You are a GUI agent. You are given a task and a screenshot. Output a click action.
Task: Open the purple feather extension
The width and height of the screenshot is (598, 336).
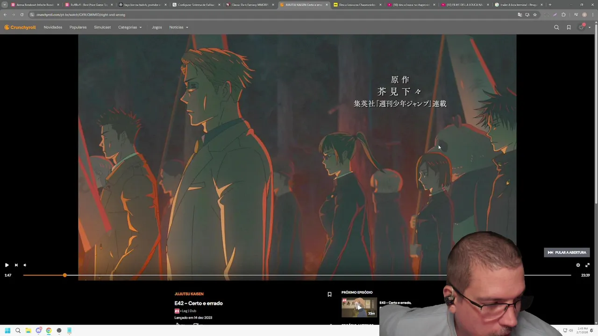[x=555, y=14]
